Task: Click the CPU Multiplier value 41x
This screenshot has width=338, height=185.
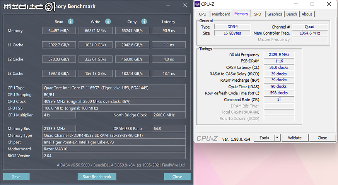Action: [x=59, y=115]
